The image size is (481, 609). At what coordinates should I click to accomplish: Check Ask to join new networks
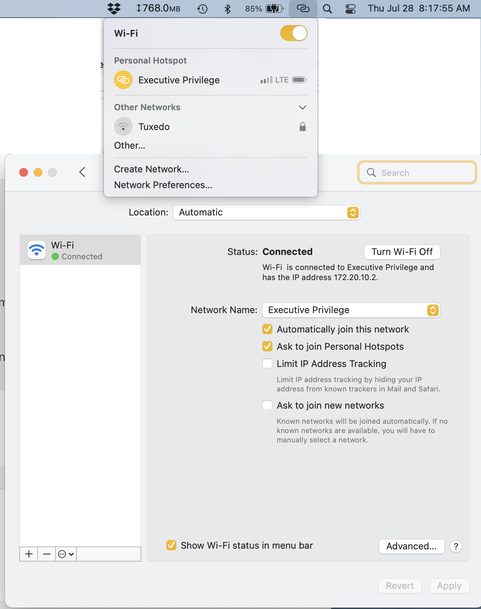coord(267,405)
